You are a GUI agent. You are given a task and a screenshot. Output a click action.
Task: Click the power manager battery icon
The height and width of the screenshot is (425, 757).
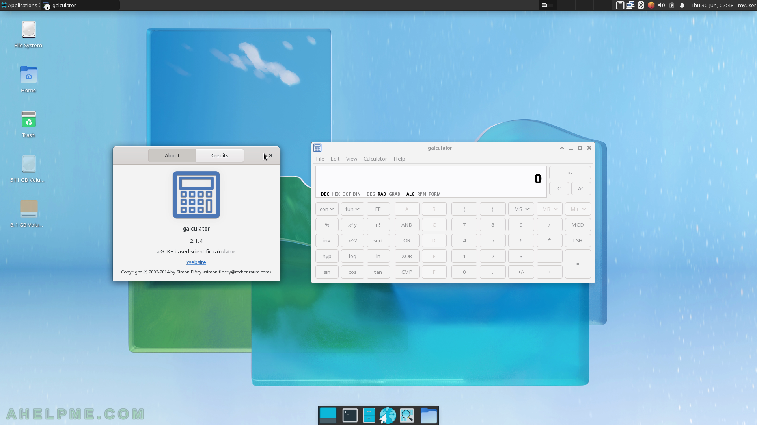671,5
